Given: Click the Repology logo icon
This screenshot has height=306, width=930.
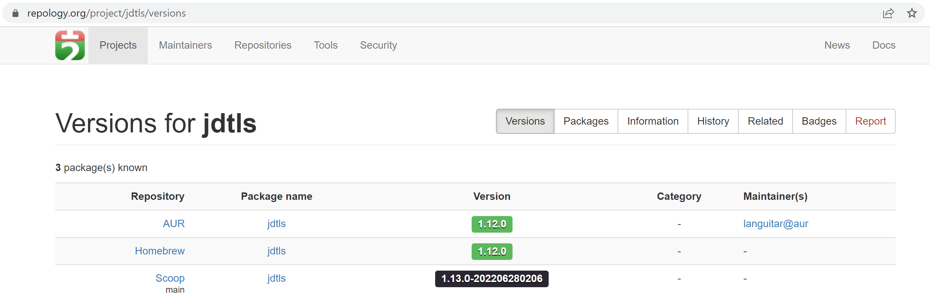Looking at the screenshot, I should coord(70,45).
